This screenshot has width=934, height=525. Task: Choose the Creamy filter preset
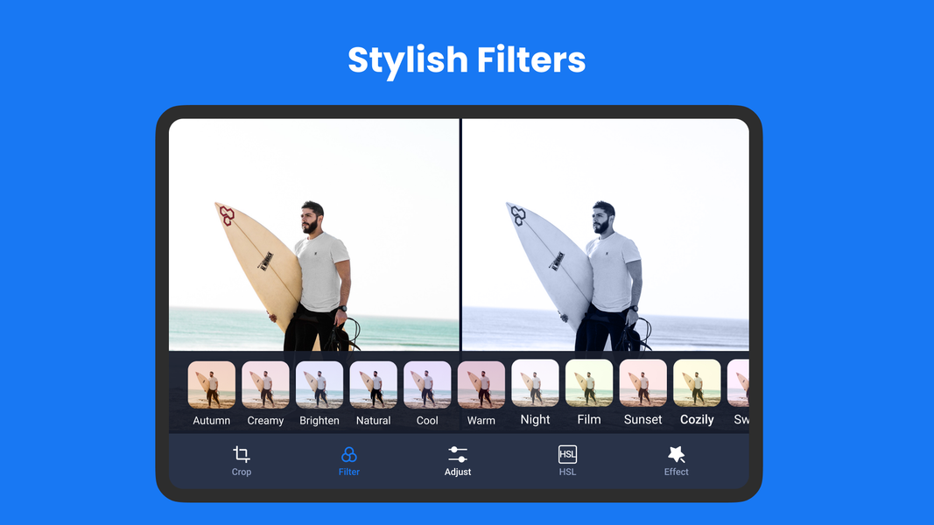click(x=265, y=385)
